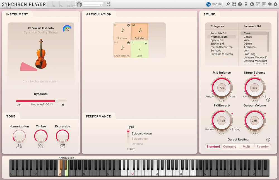Click the location pin icon
The width and height of the screenshot is (279, 180).
click(246, 4)
